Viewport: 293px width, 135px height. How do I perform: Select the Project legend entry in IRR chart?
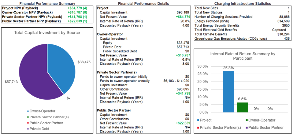point(204,120)
